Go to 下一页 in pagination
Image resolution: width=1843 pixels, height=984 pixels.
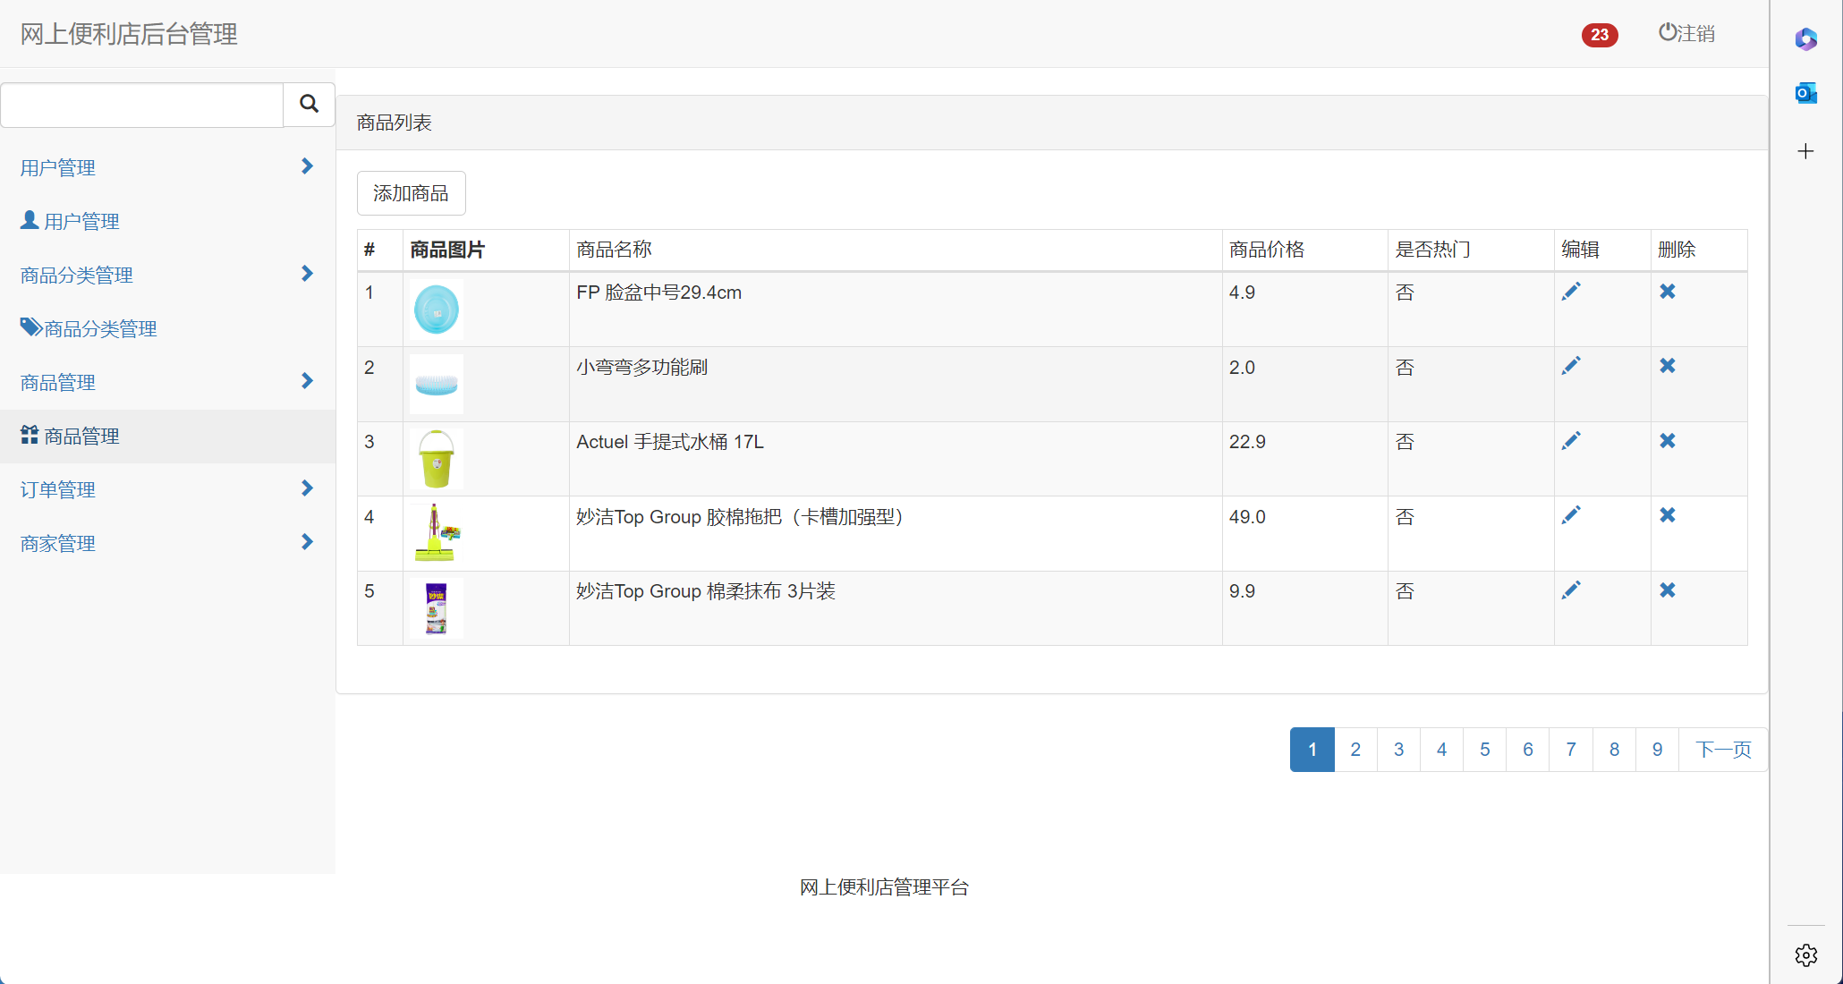pos(1722,749)
